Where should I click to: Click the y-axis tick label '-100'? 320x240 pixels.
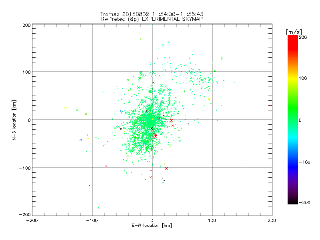(25, 168)
